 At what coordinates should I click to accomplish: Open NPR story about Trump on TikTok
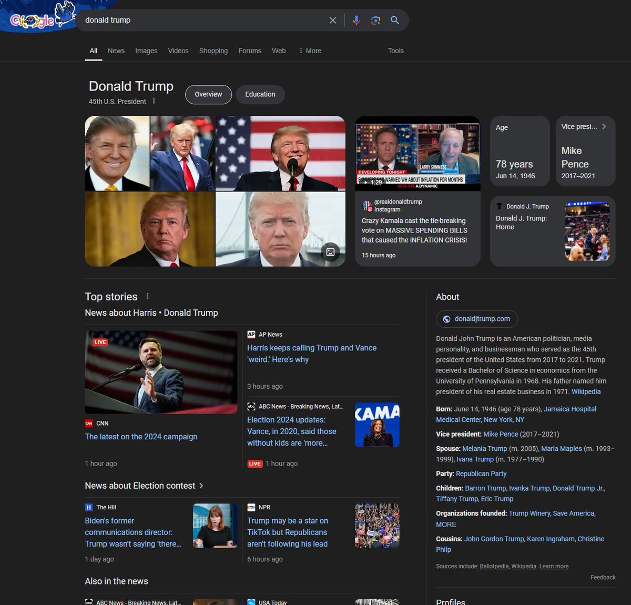click(288, 532)
